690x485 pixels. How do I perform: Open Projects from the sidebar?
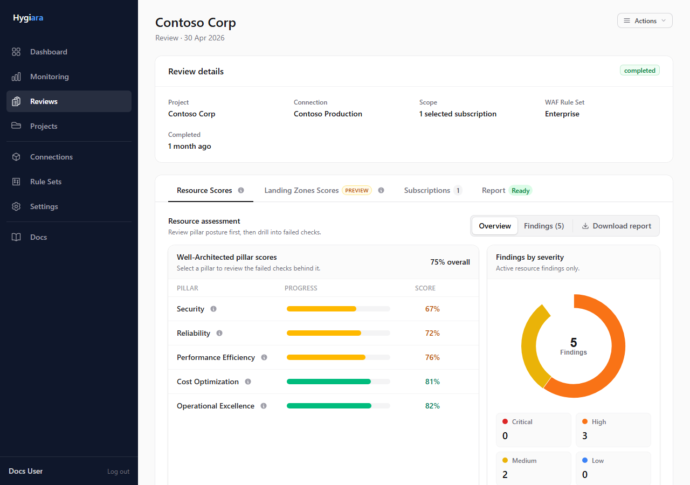(69, 126)
